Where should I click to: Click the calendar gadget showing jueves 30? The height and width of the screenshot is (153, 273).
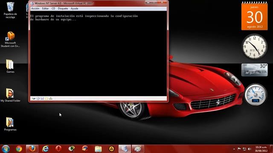tap(255, 16)
